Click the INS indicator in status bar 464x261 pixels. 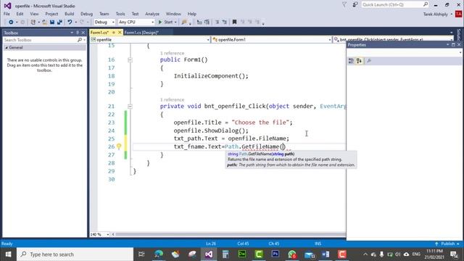point(318,244)
